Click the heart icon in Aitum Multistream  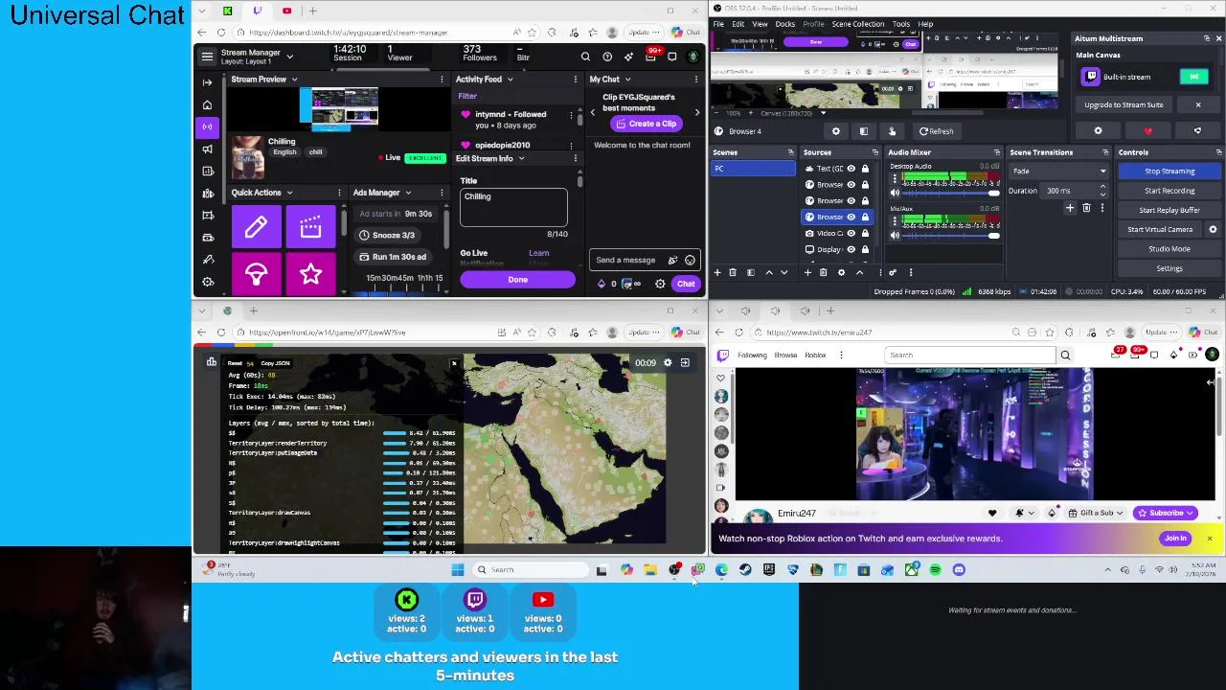[1147, 131]
